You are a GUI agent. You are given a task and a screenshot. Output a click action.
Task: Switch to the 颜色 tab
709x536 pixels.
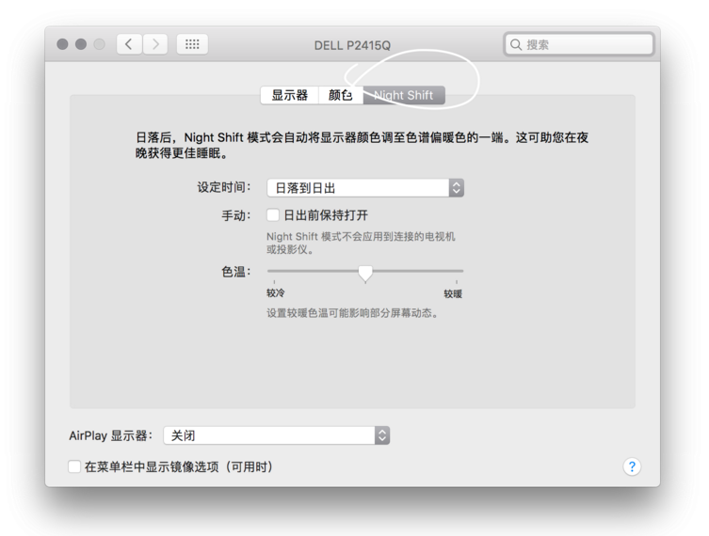point(341,95)
